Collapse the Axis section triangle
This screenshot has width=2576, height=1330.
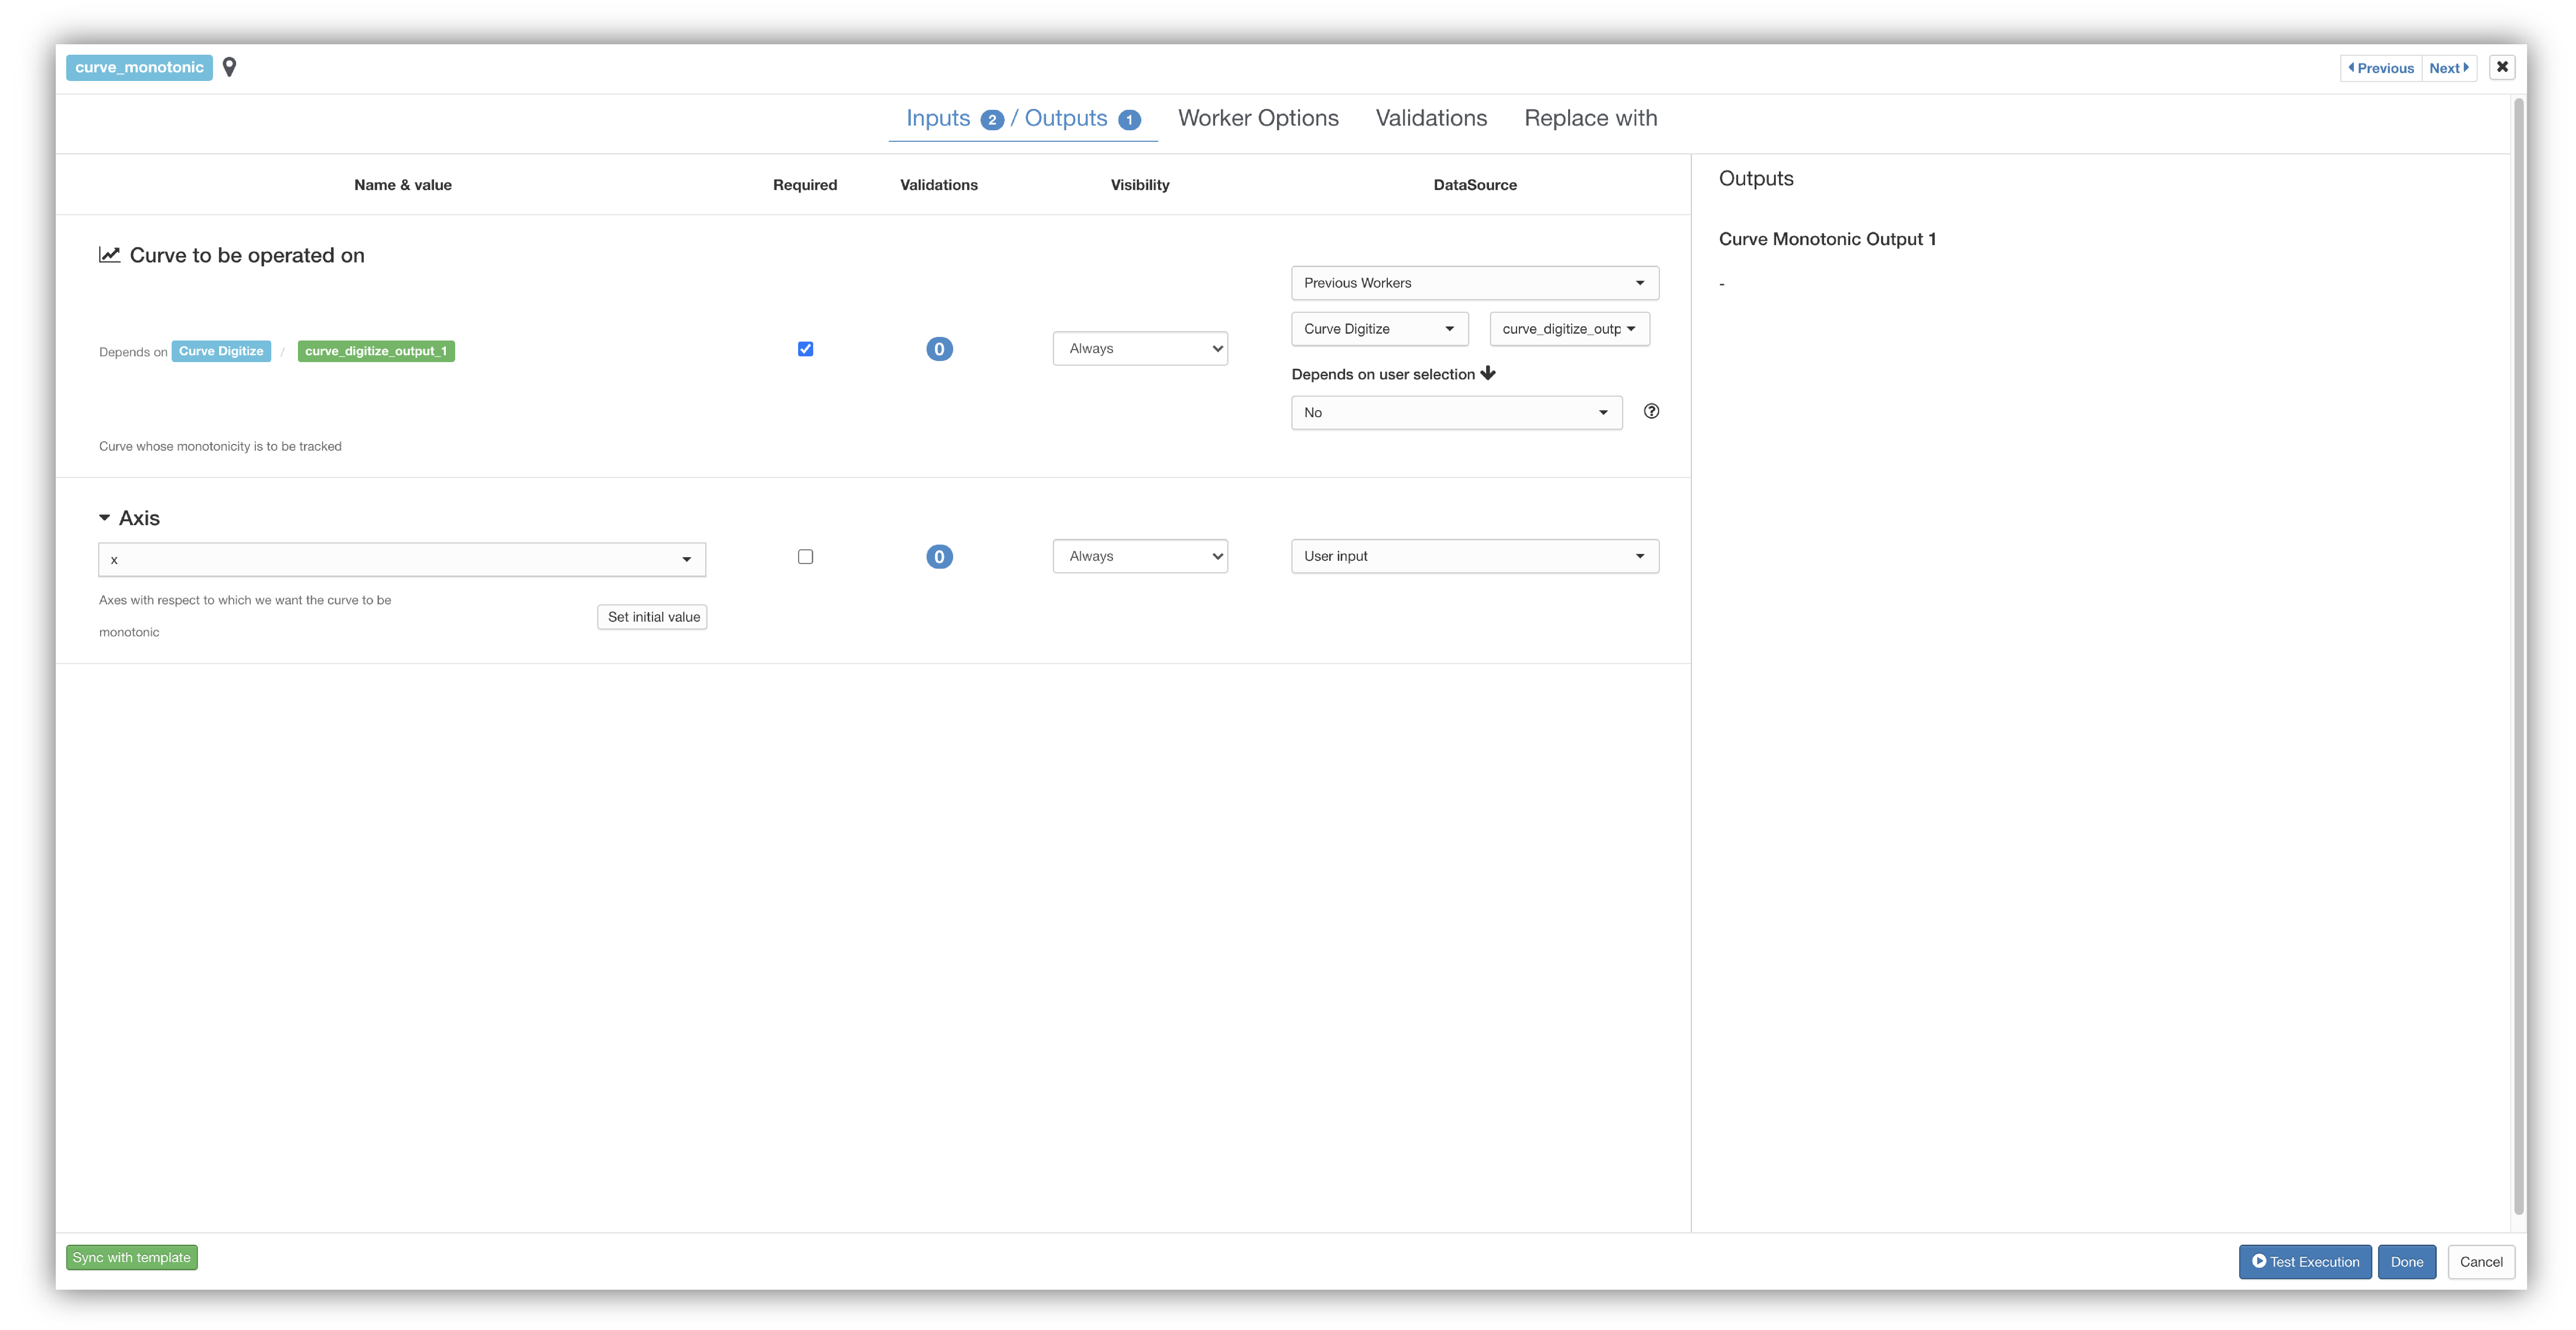104,518
